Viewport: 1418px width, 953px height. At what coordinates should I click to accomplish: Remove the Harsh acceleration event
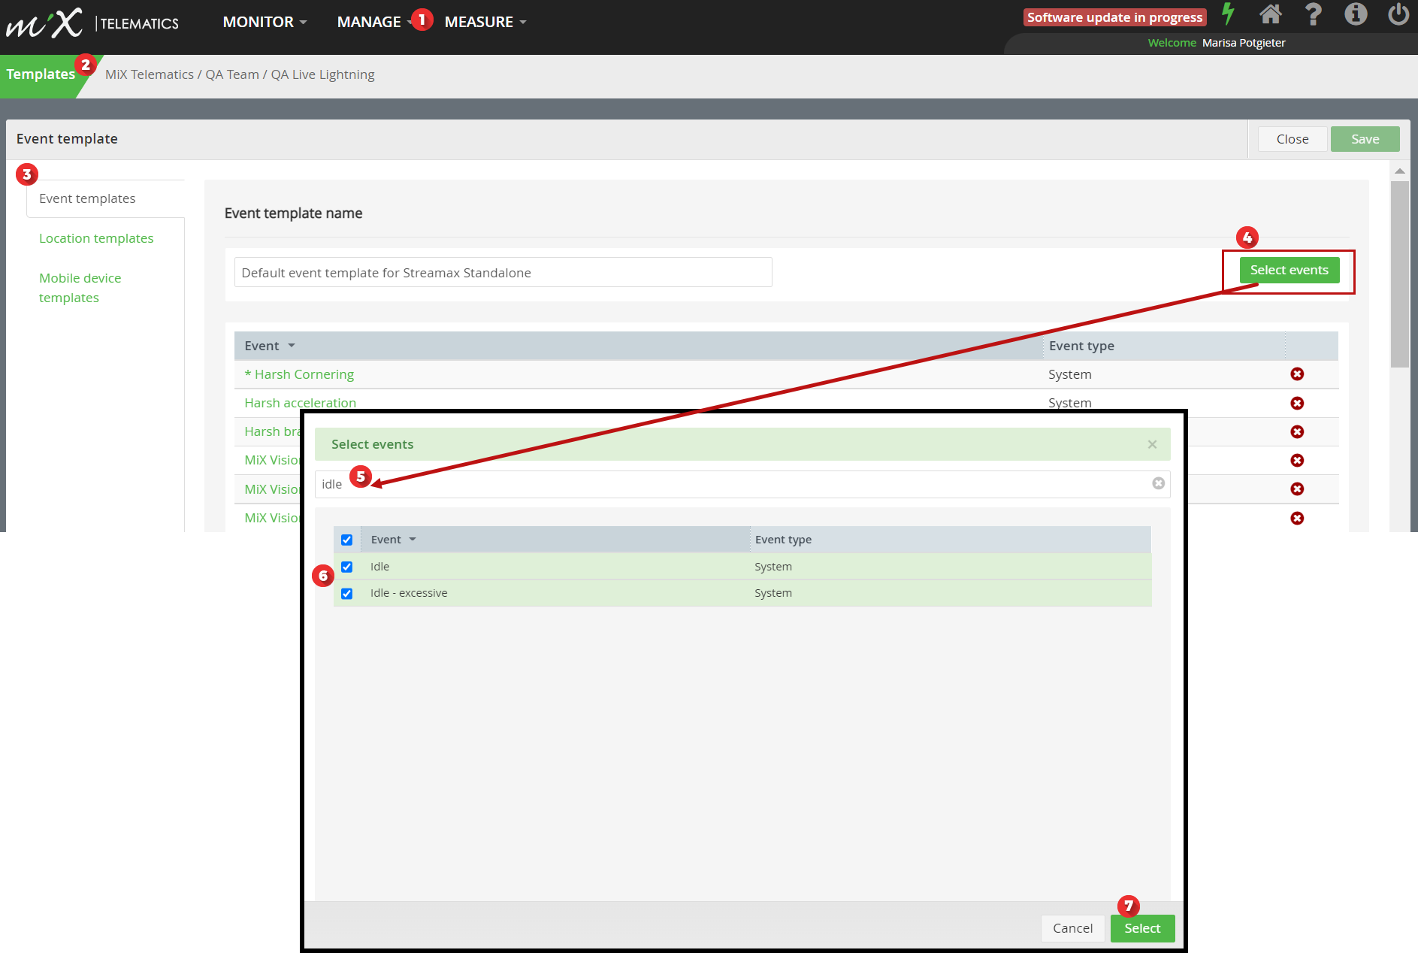pos(1297,403)
